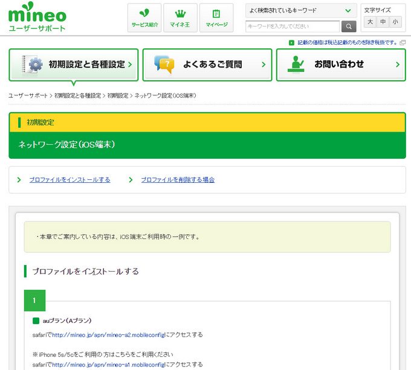Jump to プロファイルを削除する場合 anchor link
The width and height of the screenshot is (411, 370).
[178, 180]
